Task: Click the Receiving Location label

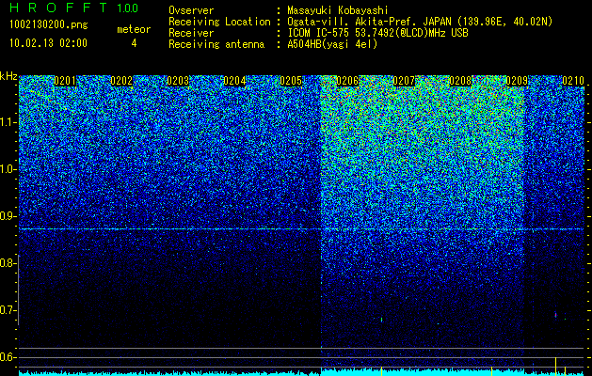Action: [x=219, y=22]
